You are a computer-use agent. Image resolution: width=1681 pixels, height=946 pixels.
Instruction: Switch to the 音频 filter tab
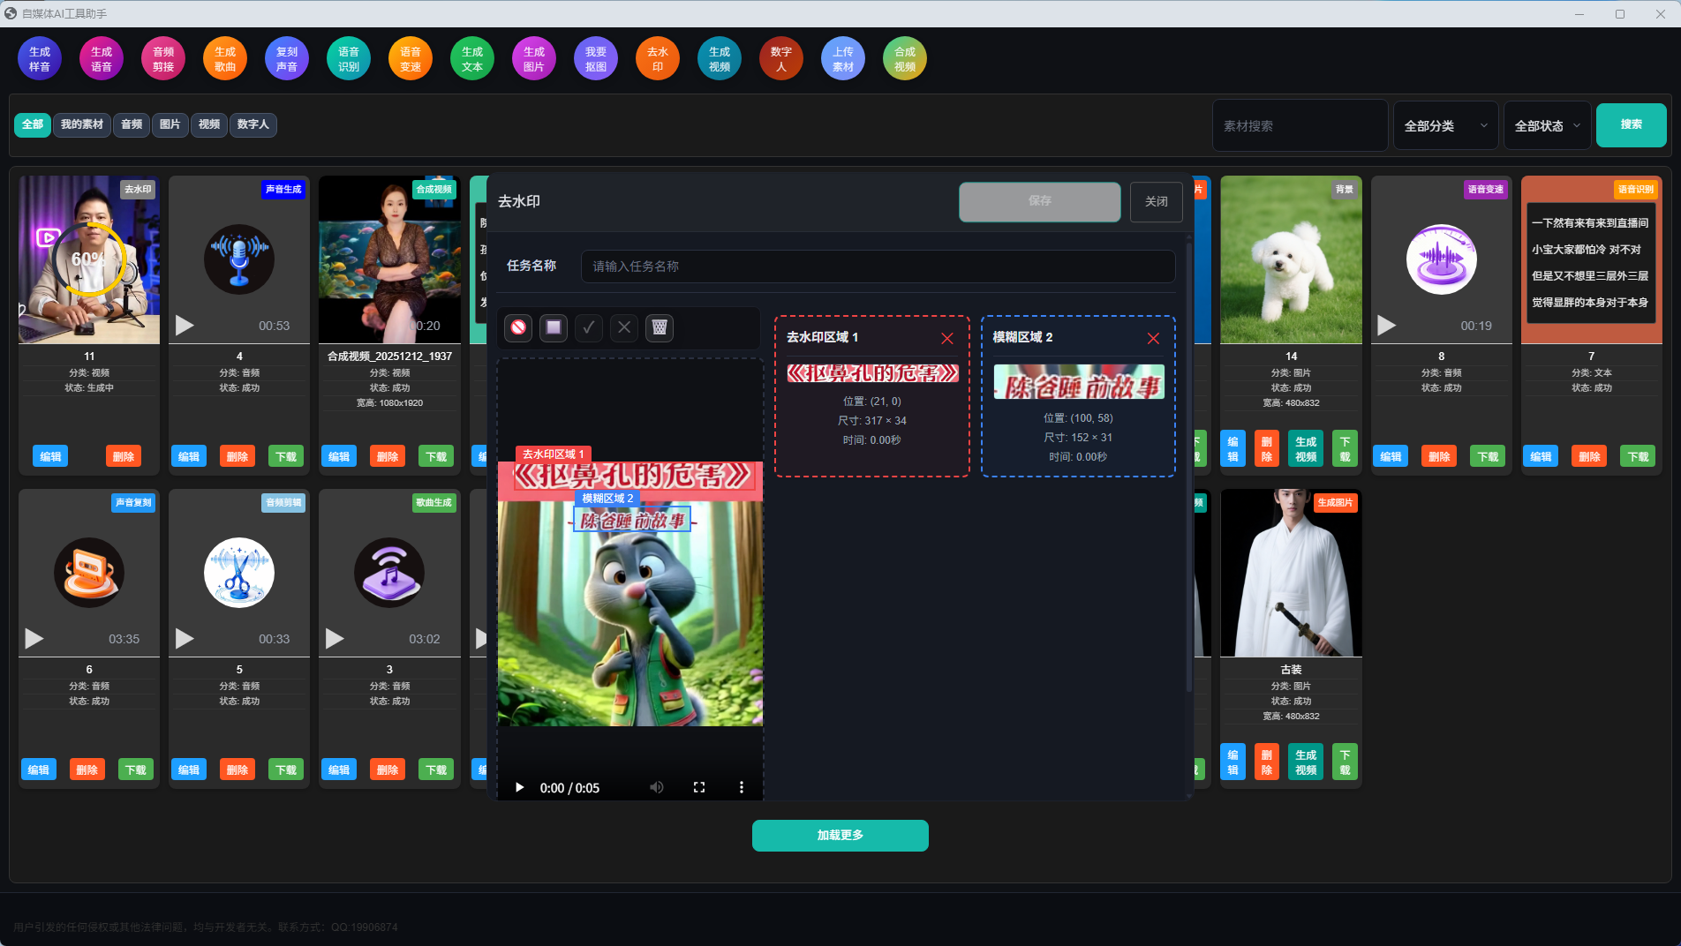(132, 124)
